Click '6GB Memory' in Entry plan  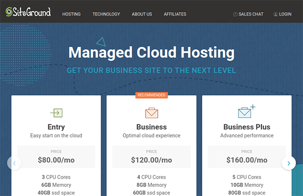point(56,185)
